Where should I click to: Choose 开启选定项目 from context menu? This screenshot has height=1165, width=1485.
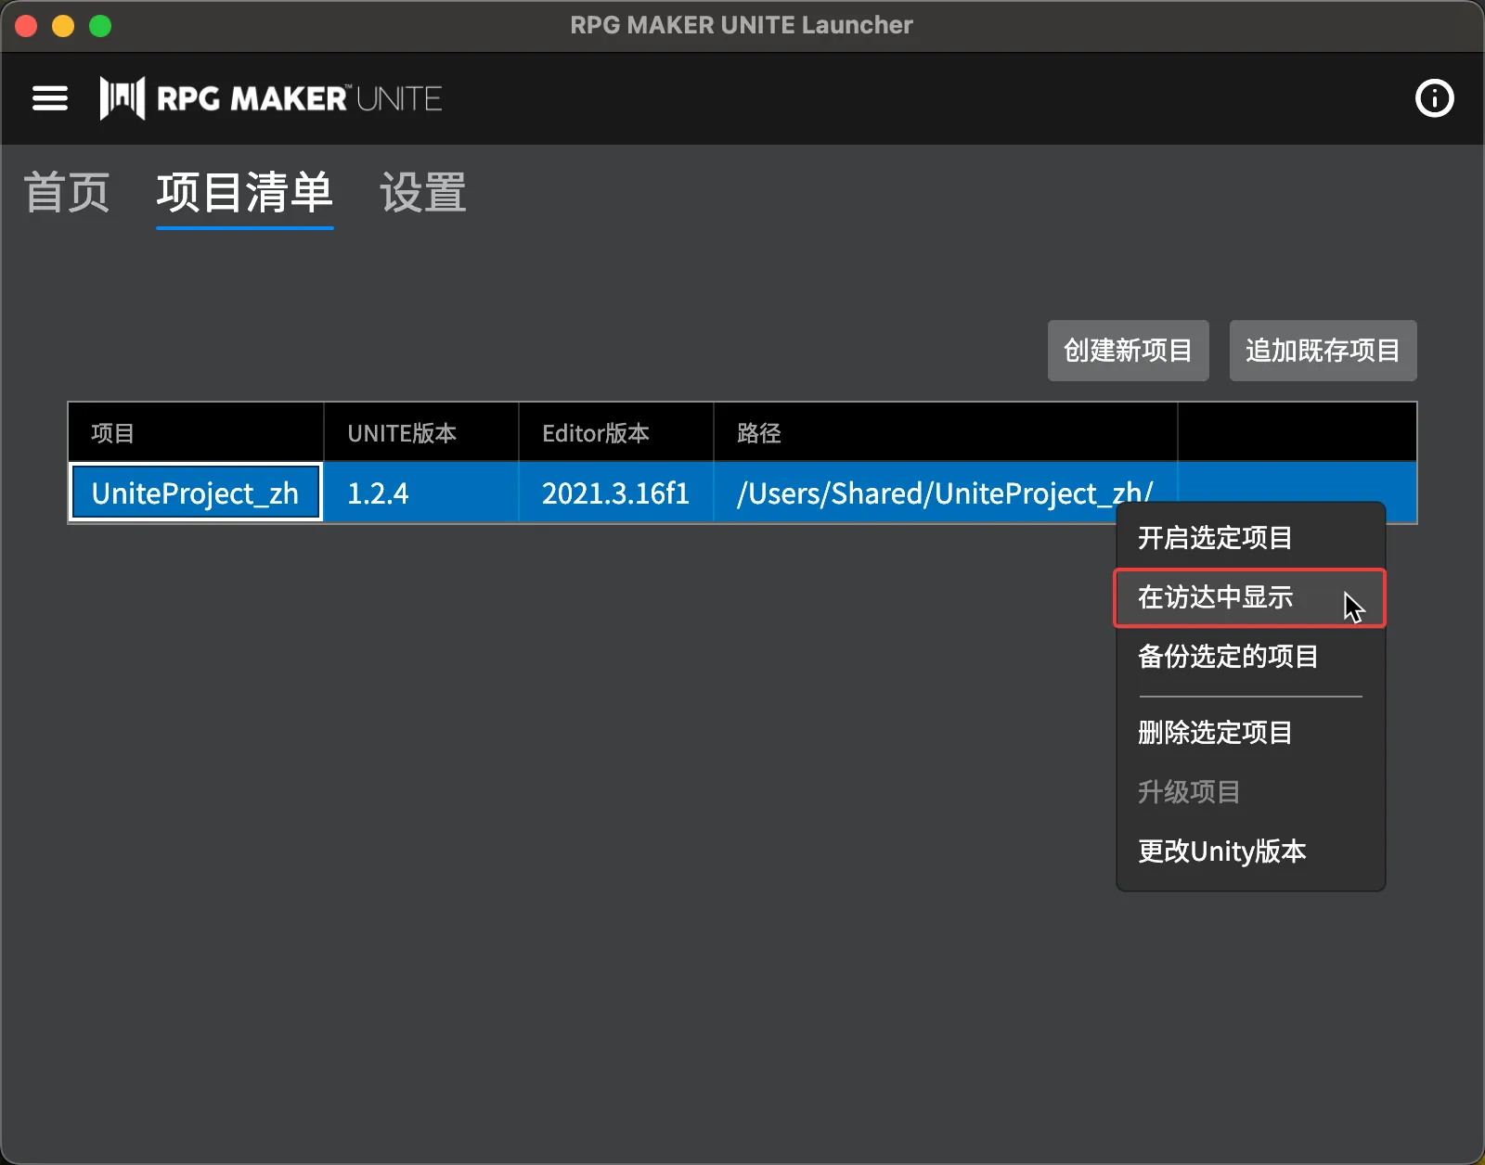pyautogui.click(x=1250, y=538)
